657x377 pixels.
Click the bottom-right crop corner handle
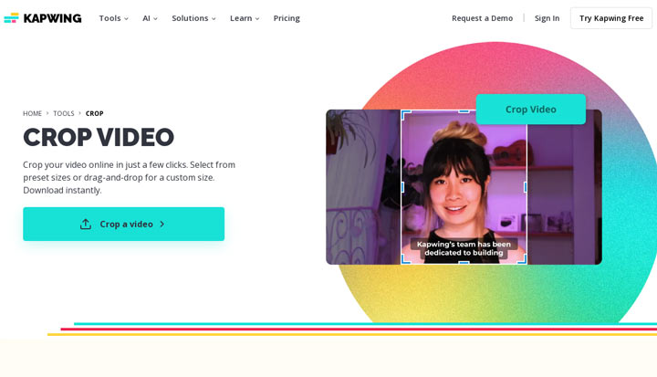[523, 259]
